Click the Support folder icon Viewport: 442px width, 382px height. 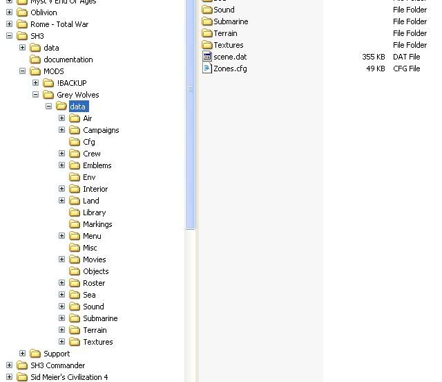(x=35, y=354)
